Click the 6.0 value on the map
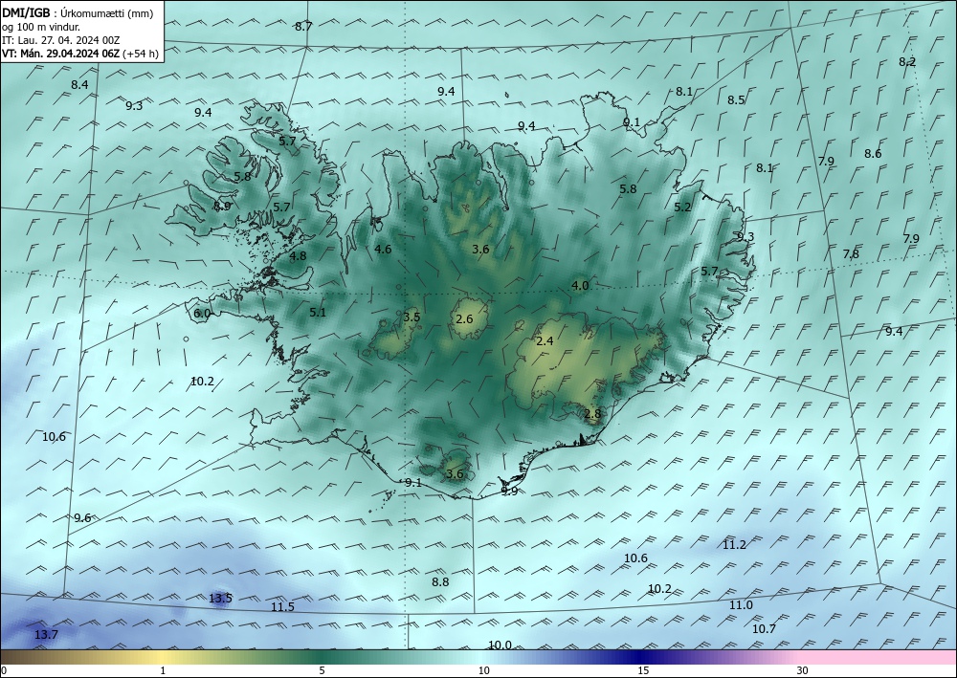 pyautogui.click(x=202, y=314)
